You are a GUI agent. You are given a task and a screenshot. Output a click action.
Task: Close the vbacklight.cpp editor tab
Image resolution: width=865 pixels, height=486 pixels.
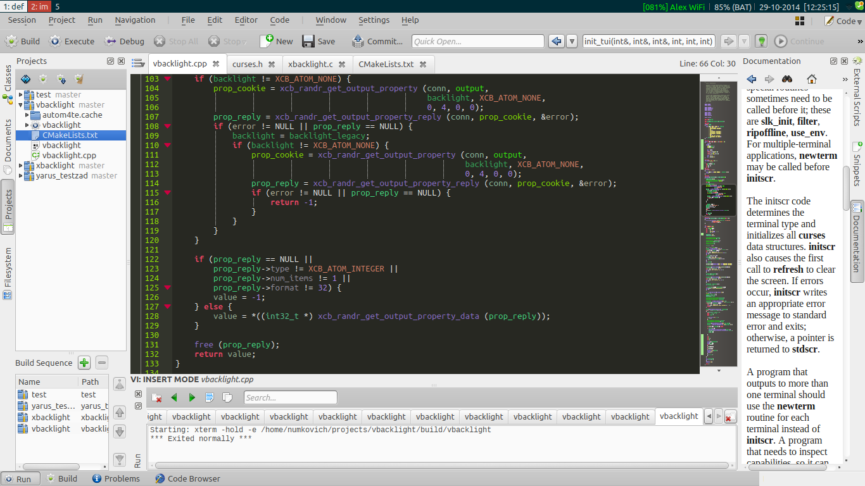[x=216, y=64]
